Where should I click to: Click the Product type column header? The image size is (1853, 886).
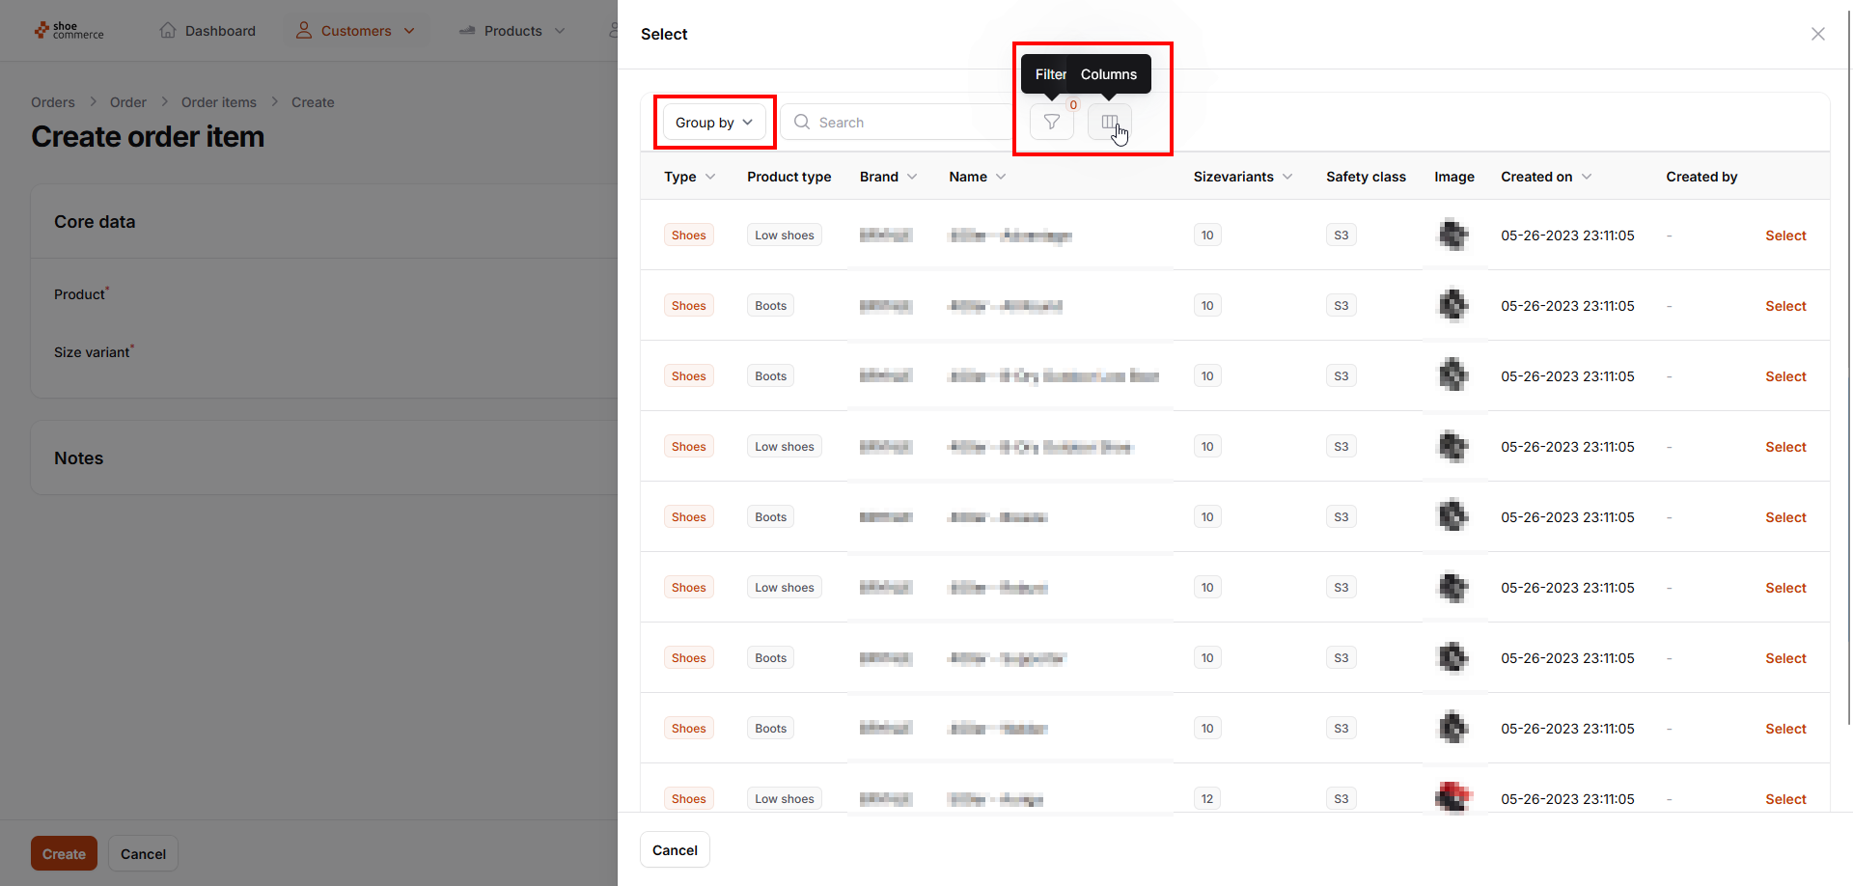click(788, 177)
